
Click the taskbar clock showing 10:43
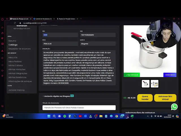[x=168, y=116]
